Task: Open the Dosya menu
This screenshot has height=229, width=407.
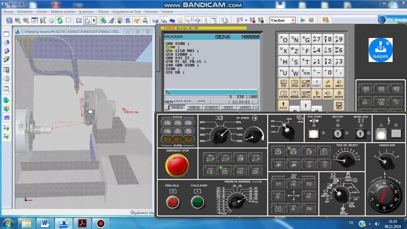Action: pos(8,11)
